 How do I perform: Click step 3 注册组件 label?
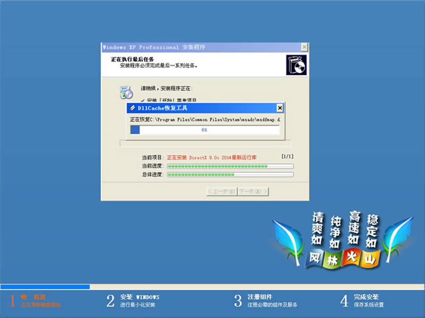pyautogui.click(x=260, y=297)
